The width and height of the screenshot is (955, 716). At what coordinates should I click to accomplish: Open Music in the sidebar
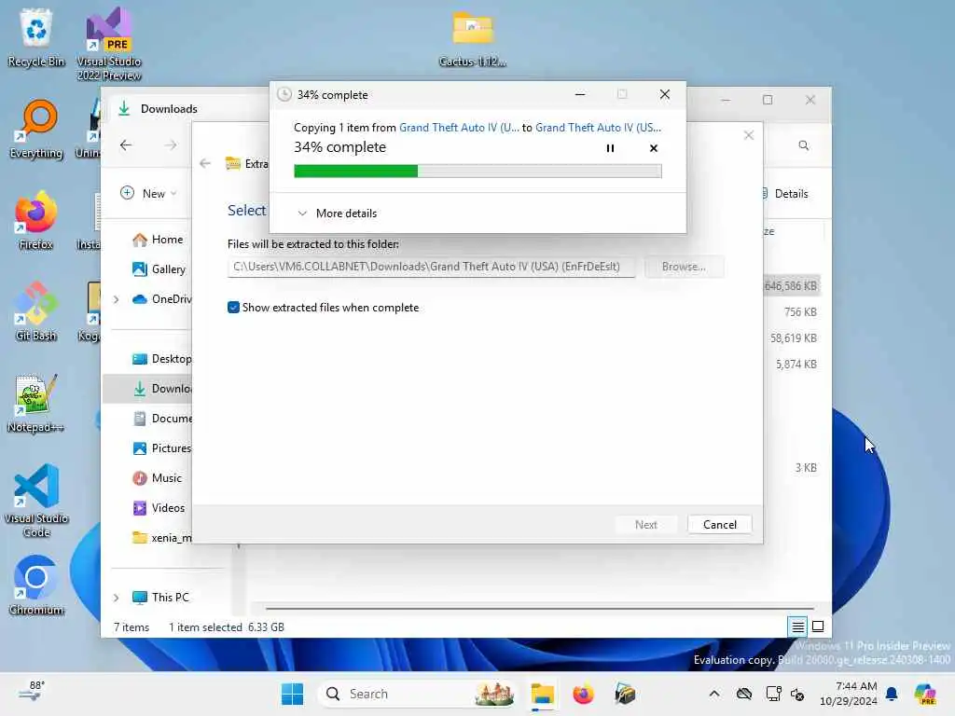(157, 478)
